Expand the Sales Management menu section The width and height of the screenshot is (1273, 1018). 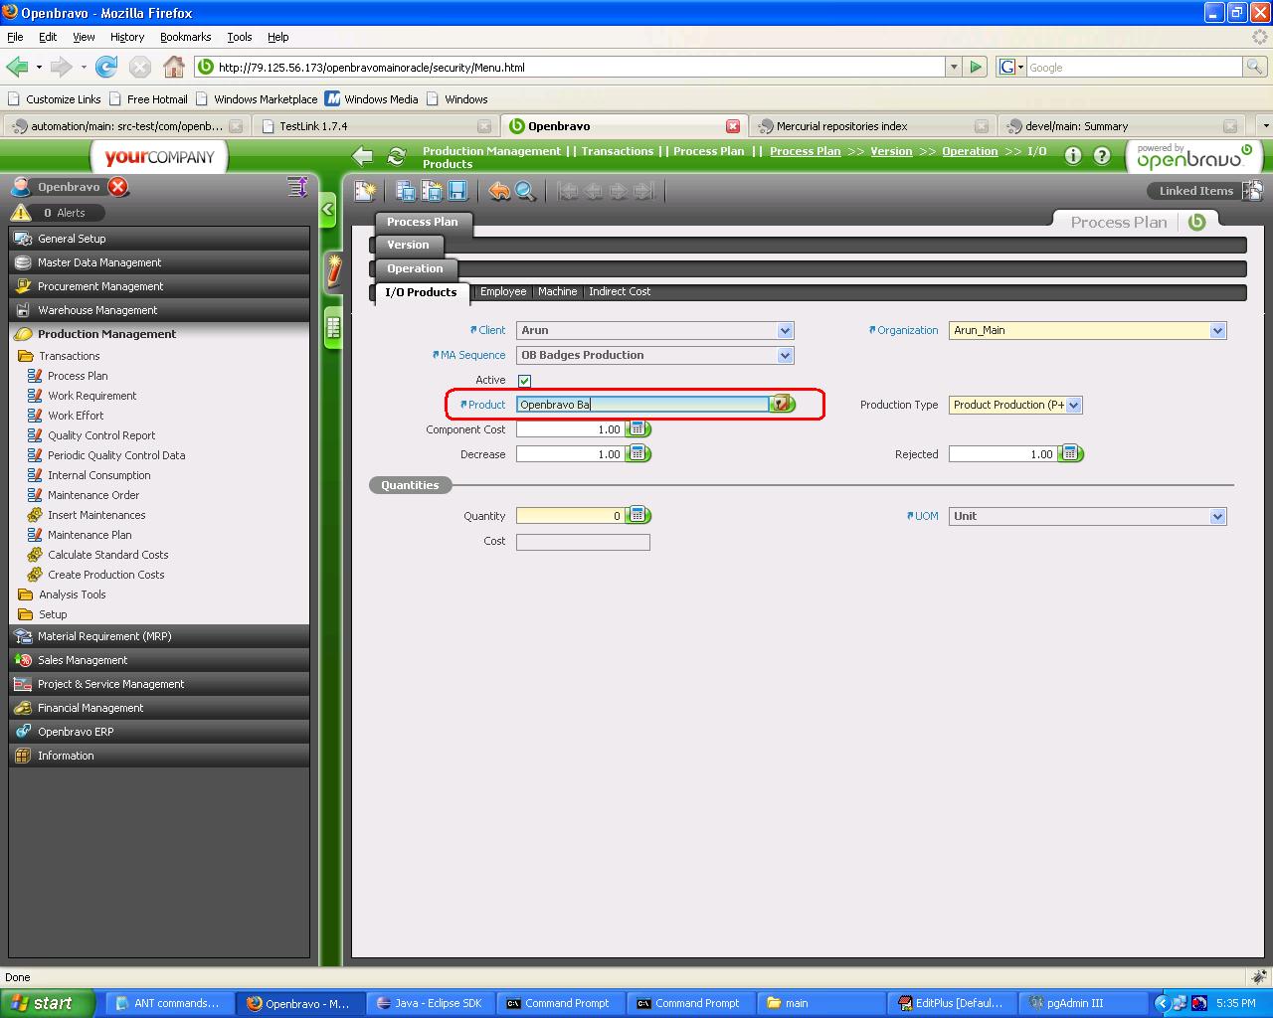click(159, 660)
